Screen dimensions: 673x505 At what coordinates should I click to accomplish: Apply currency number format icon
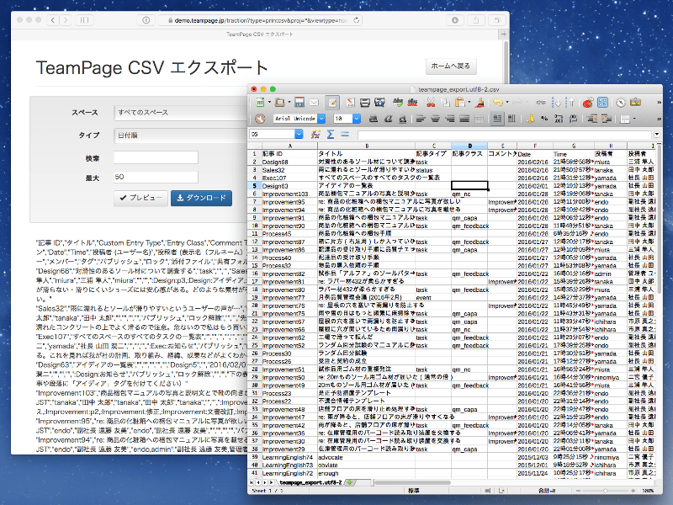pos(531,119)
